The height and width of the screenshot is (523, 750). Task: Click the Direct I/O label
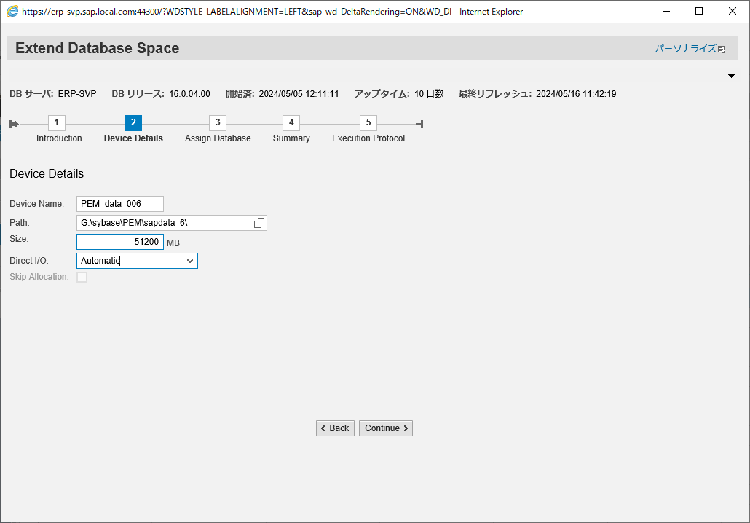point(28,261)
